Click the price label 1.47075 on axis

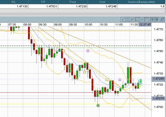point(158,98)
